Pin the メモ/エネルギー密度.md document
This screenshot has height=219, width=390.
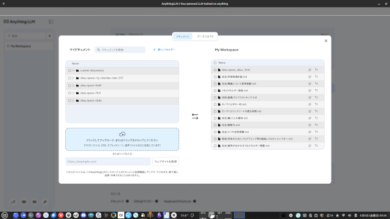pos(310,91)
